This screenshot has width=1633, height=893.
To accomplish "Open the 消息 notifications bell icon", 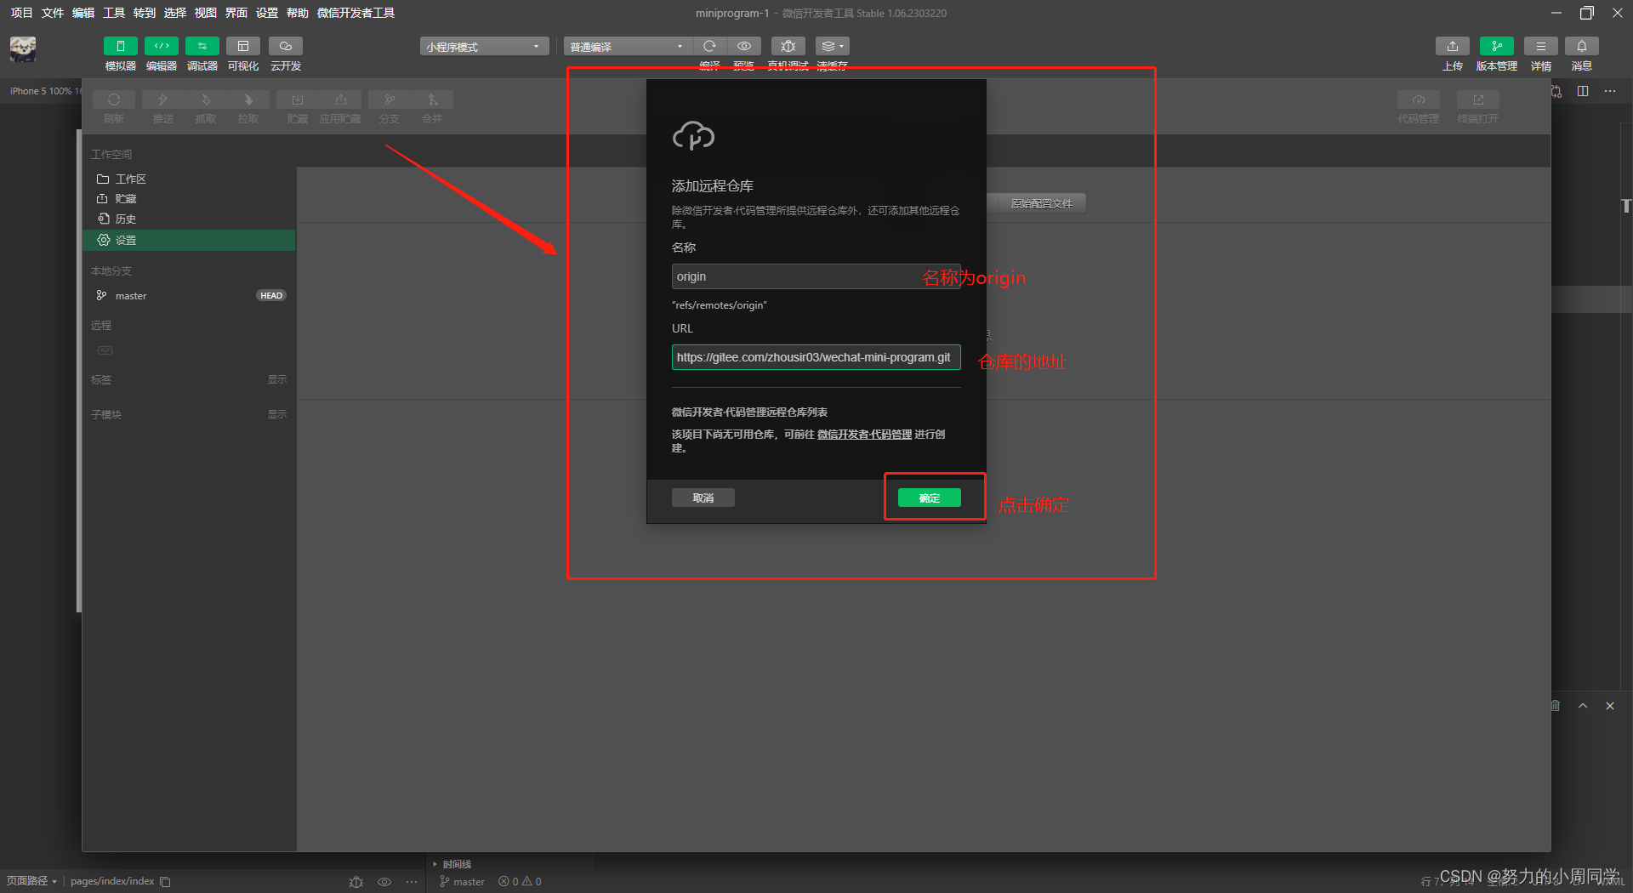I will pyautogui.click(x=1582, y=46).
